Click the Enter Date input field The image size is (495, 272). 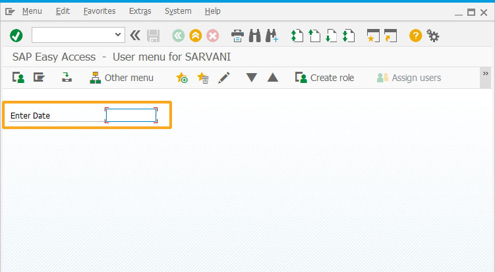[x=131, y=115]
